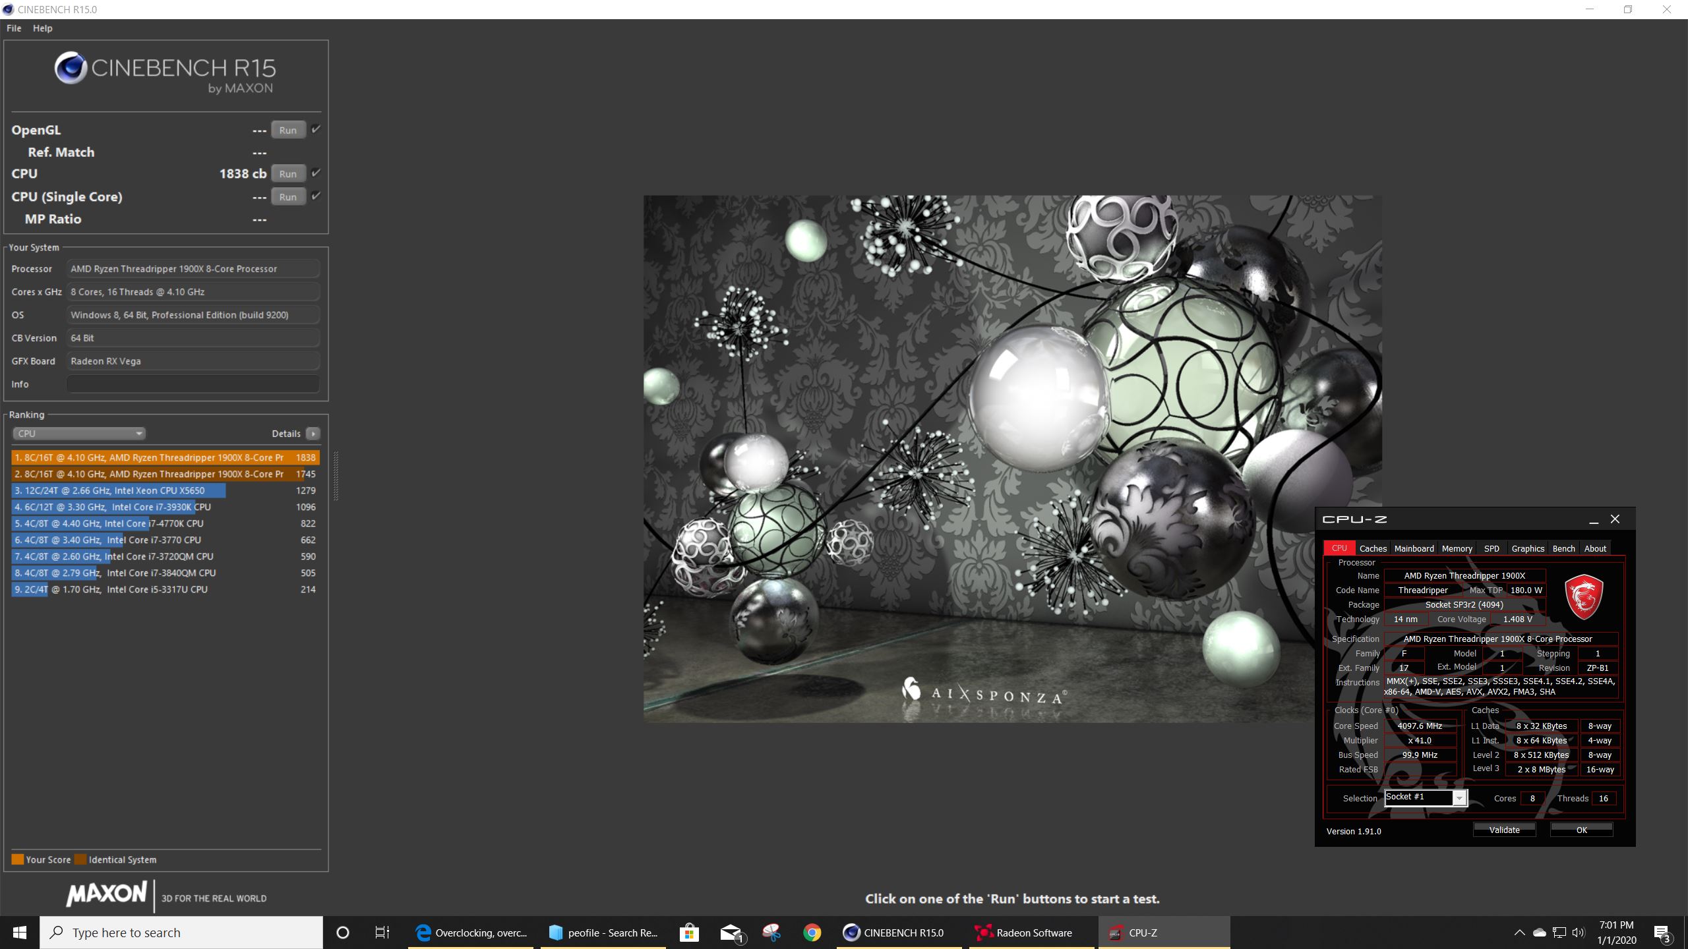Click the rendered benchmark scene image
This screenshot has width=1688, height=949.
click(x=1012, y=459)
